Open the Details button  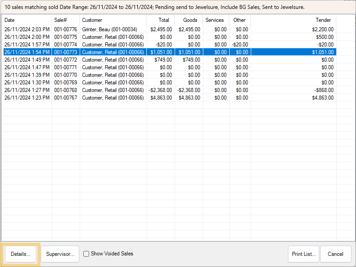[21, 254]
